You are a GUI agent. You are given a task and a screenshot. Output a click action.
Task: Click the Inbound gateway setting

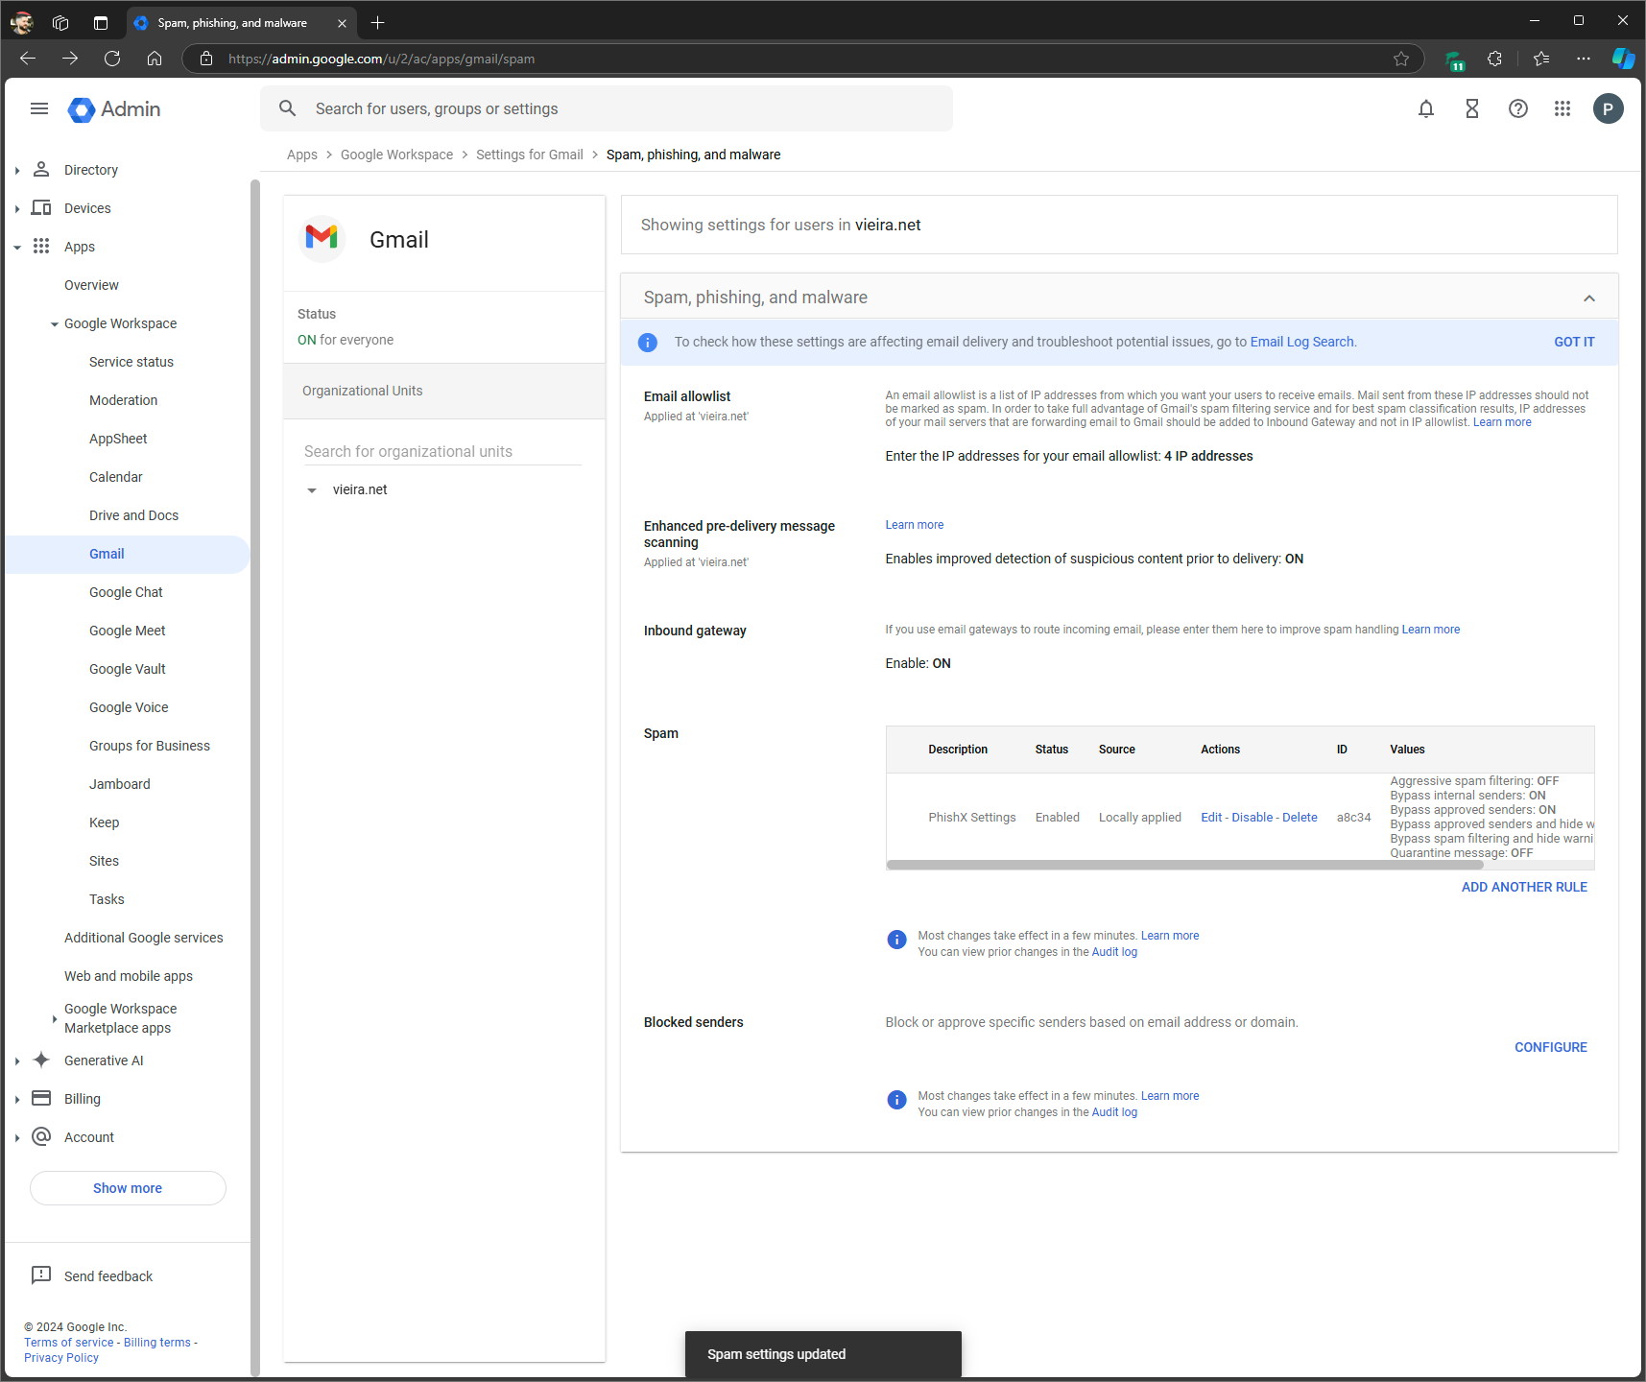[695, 631]
